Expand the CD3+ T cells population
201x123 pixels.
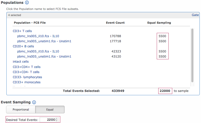click(x=22, y=31)
